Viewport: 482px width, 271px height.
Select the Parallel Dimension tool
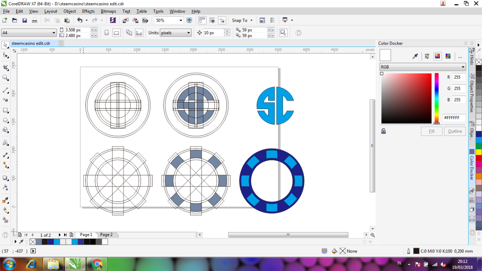[x=6, y=155]
